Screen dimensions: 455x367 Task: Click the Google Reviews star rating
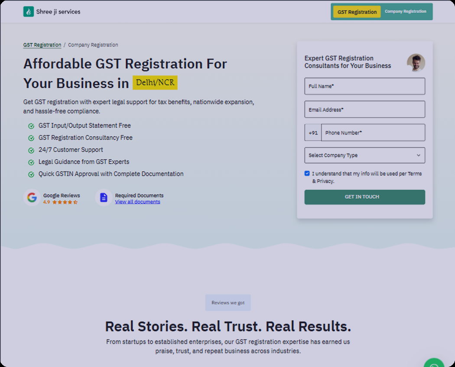pyautogui.click(x=65, y=202)
